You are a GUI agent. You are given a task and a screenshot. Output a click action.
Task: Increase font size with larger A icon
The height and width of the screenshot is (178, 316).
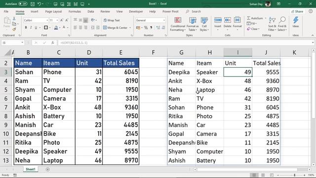(62, 20)
